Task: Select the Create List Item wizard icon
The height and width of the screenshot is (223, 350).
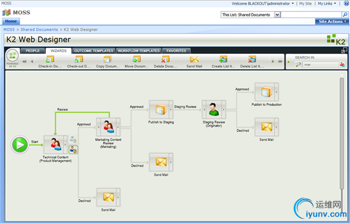Action: point(223,59)
